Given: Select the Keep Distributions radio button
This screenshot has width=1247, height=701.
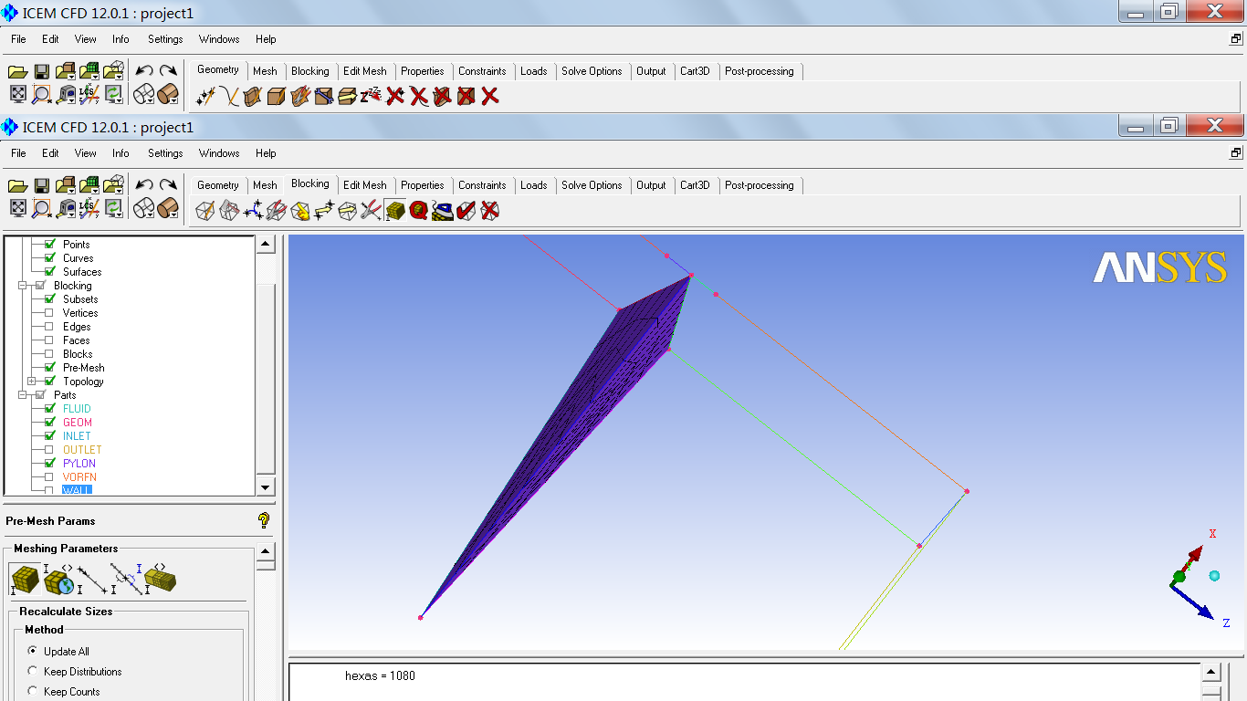Looking at the screenshot, I should pyautogui.click(x=34, y=672).
